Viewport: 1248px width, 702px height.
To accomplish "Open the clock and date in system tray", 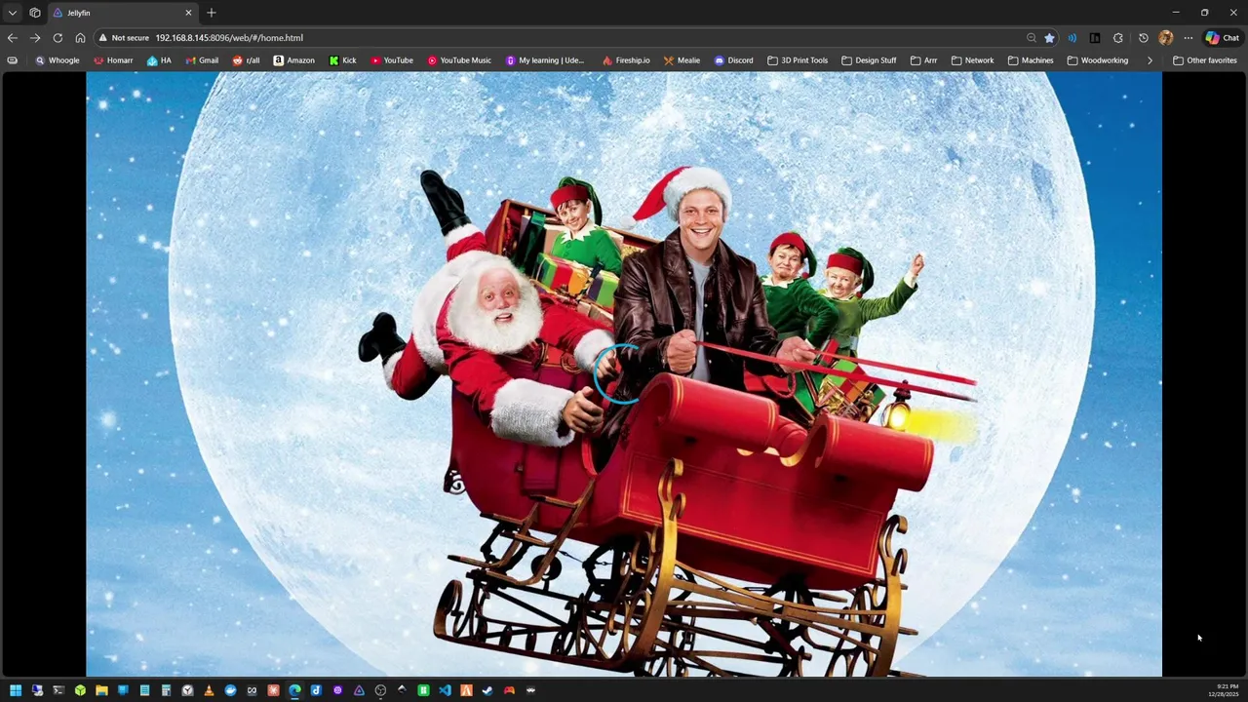I will click(1224, 690).
